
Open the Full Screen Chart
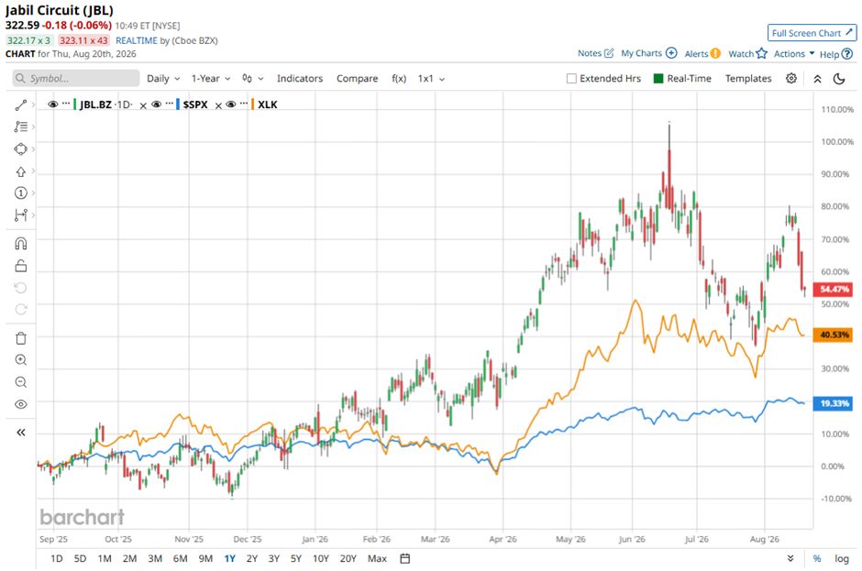(812, 33)
